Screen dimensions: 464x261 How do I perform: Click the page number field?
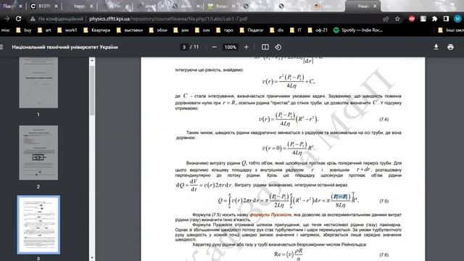(184, 47)
